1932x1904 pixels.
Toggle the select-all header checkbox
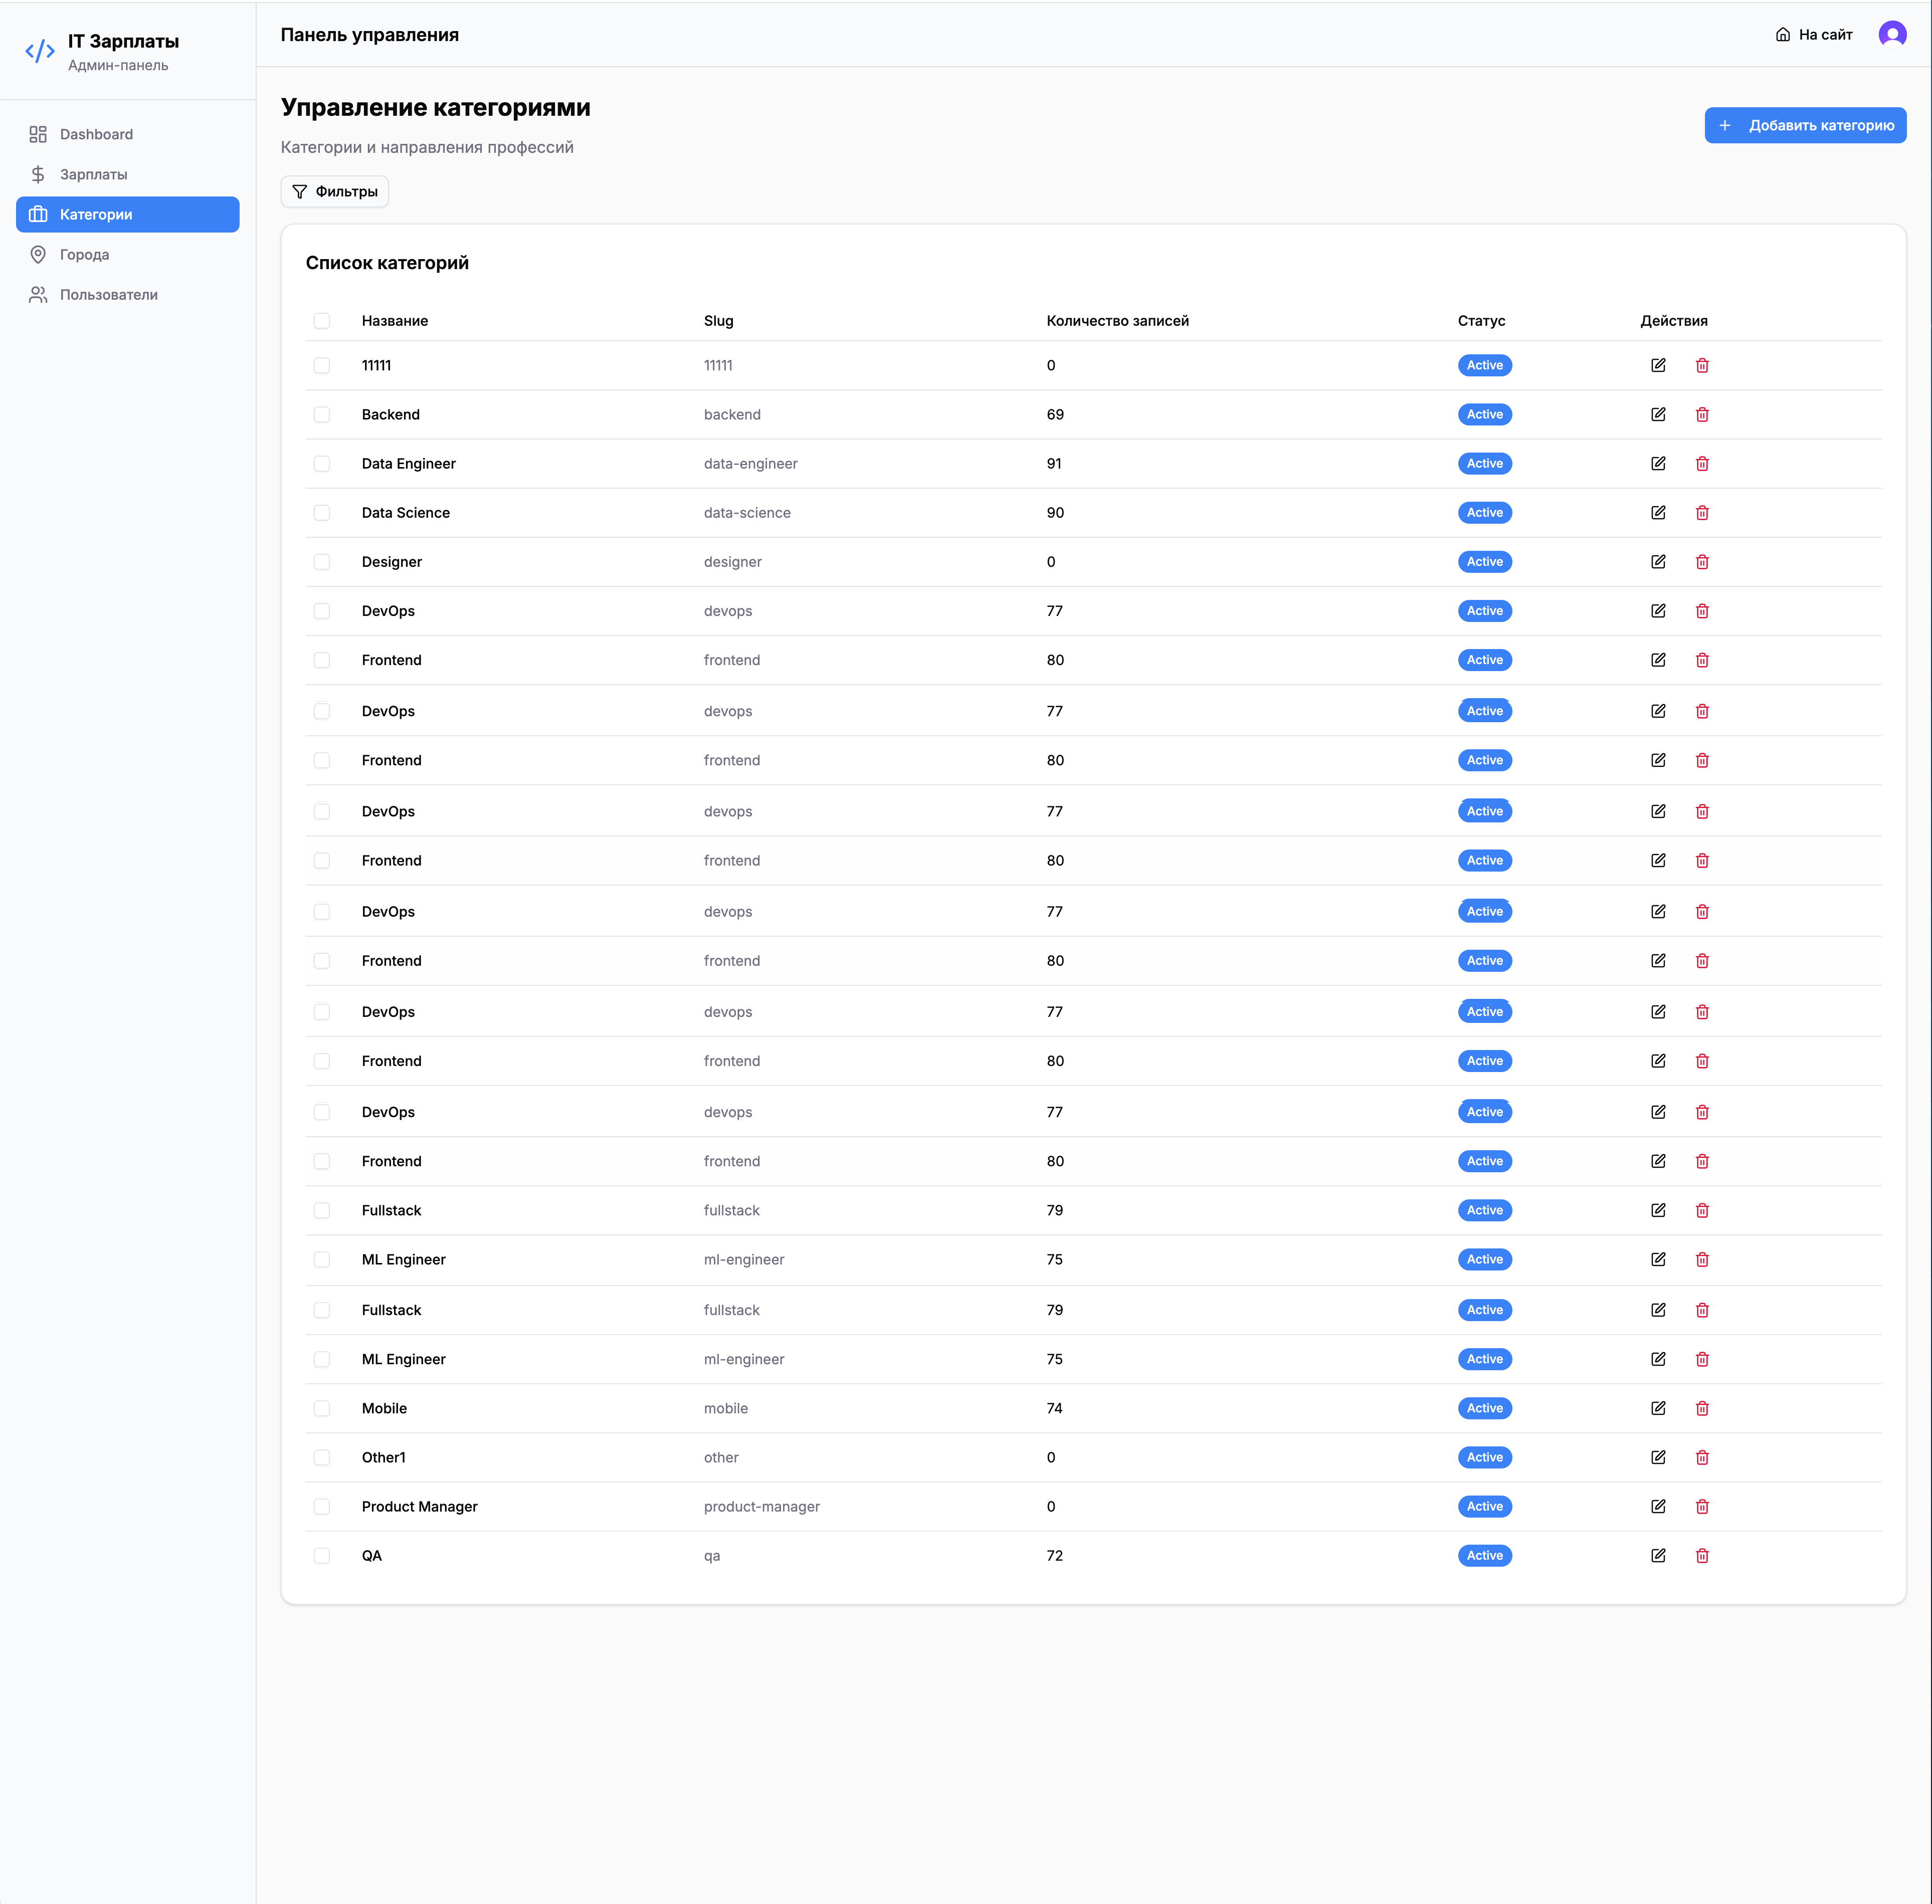click(321, 321)
